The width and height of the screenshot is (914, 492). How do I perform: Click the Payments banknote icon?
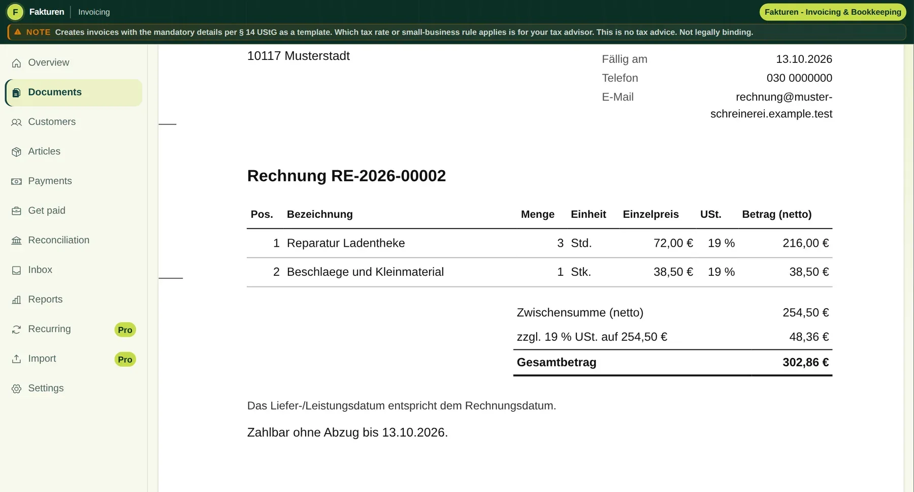click(16, 181)
